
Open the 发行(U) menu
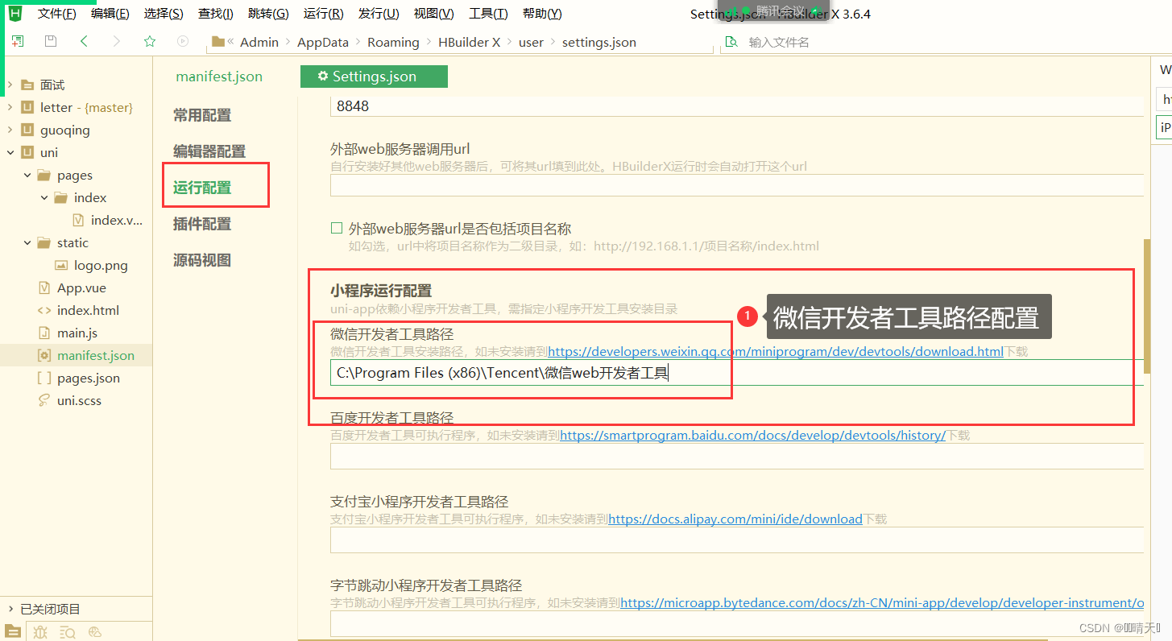(x=379, y=14)
